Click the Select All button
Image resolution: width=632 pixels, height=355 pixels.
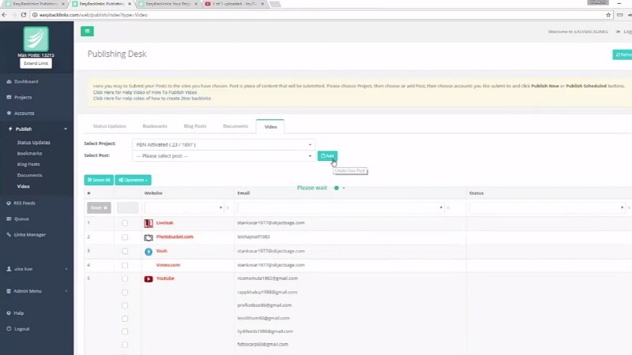tap(99, 180)
